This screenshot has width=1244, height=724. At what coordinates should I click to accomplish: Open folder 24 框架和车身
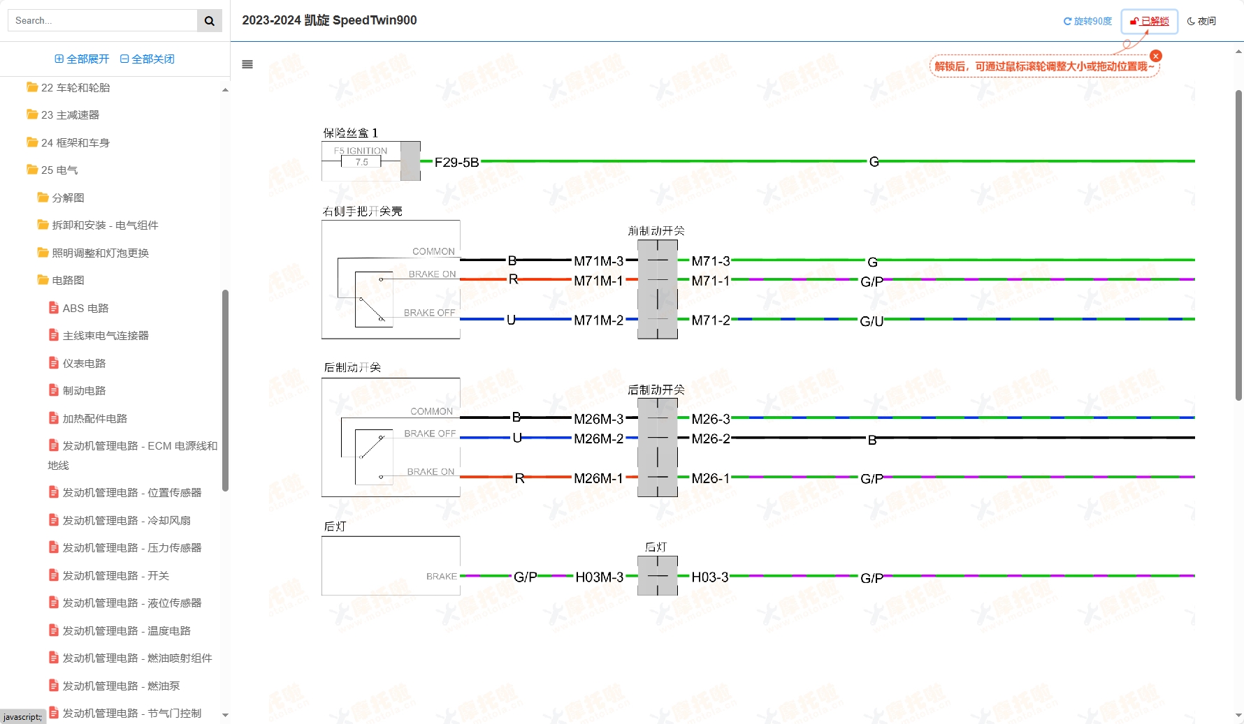pyautogui.click(x=75, y=143)
